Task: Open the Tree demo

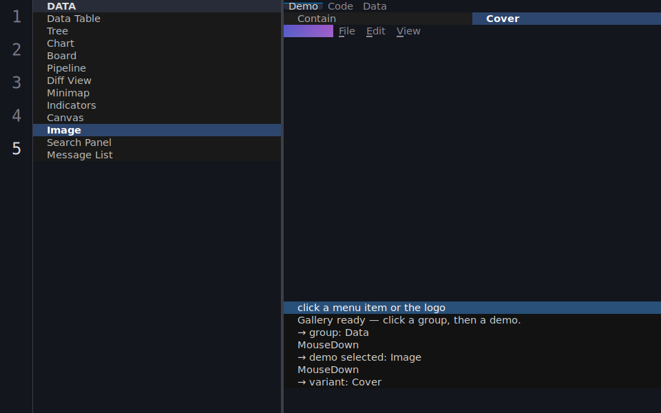Action: 157,31
